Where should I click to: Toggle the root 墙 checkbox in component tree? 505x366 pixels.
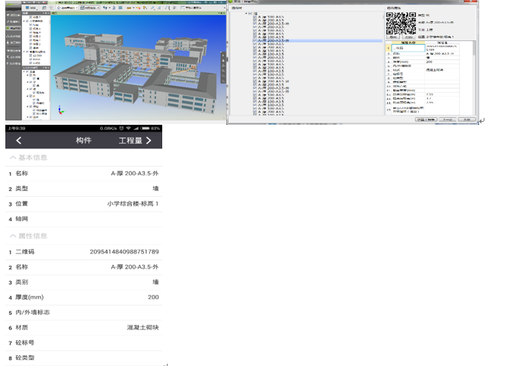248,12
